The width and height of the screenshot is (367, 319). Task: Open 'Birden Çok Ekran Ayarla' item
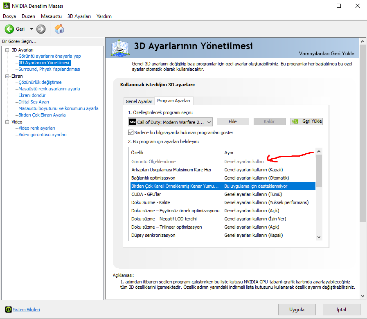click(42, 115)
